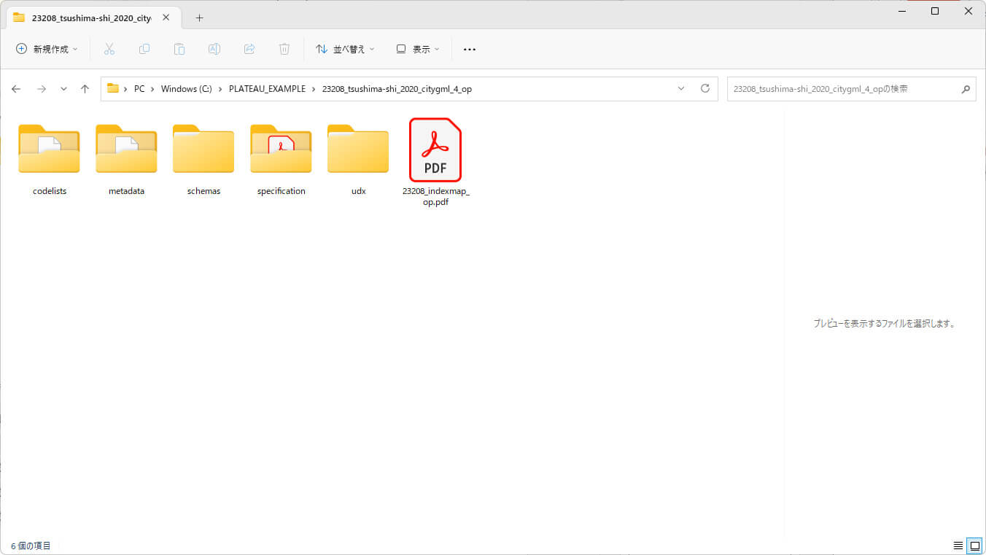Open the See more ellipsis menu
986x555 pixels.
point(470,49)
